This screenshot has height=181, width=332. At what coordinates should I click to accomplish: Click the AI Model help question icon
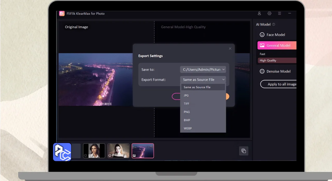(x=274, y=25)
